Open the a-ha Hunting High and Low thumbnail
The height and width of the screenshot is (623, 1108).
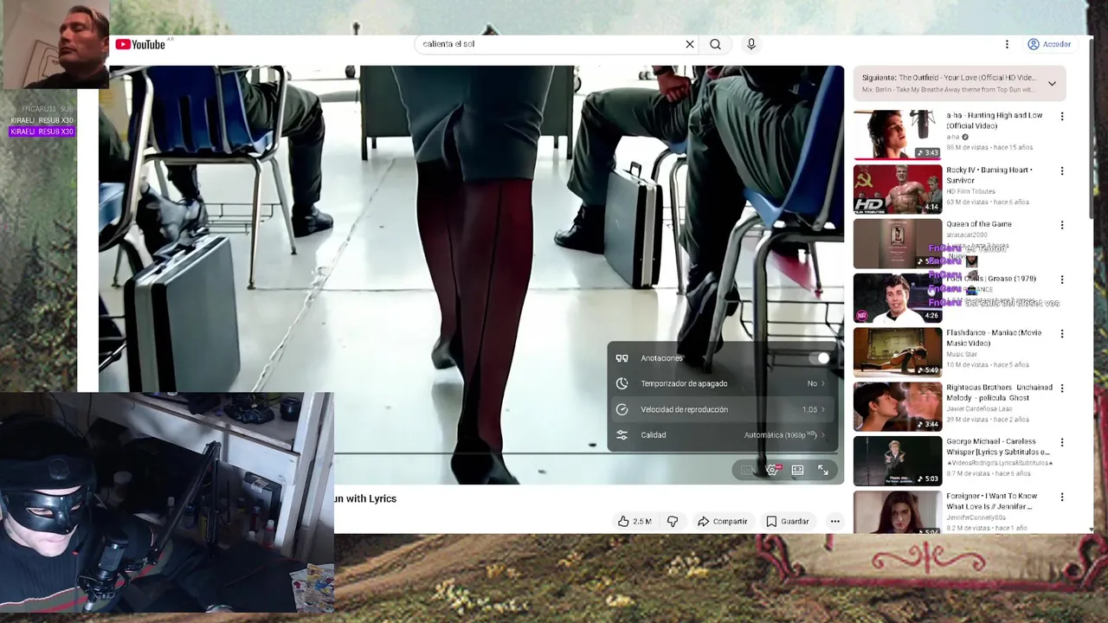[898, 134]
